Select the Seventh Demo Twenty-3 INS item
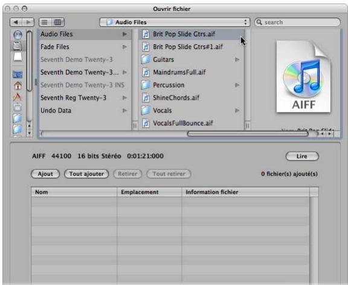Viewport: 348px width, 285px height. (85, 85)
